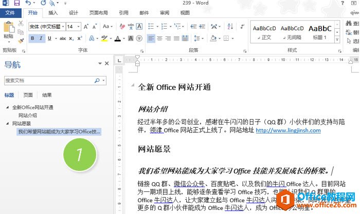
Task: Click the Undo arrow icon
Action: tap(28, 3)
